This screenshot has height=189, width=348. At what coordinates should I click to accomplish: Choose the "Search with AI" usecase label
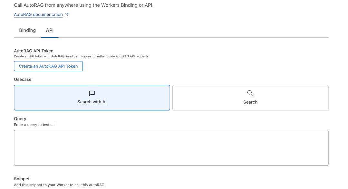92,102
